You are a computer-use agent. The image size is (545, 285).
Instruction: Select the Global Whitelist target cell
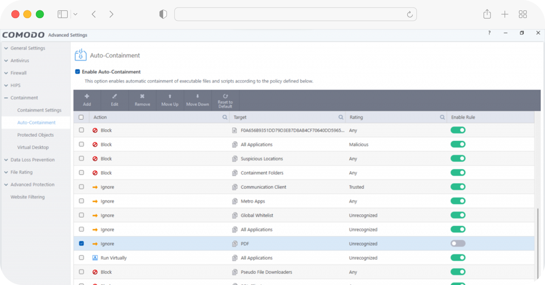(x=257, y=216)
